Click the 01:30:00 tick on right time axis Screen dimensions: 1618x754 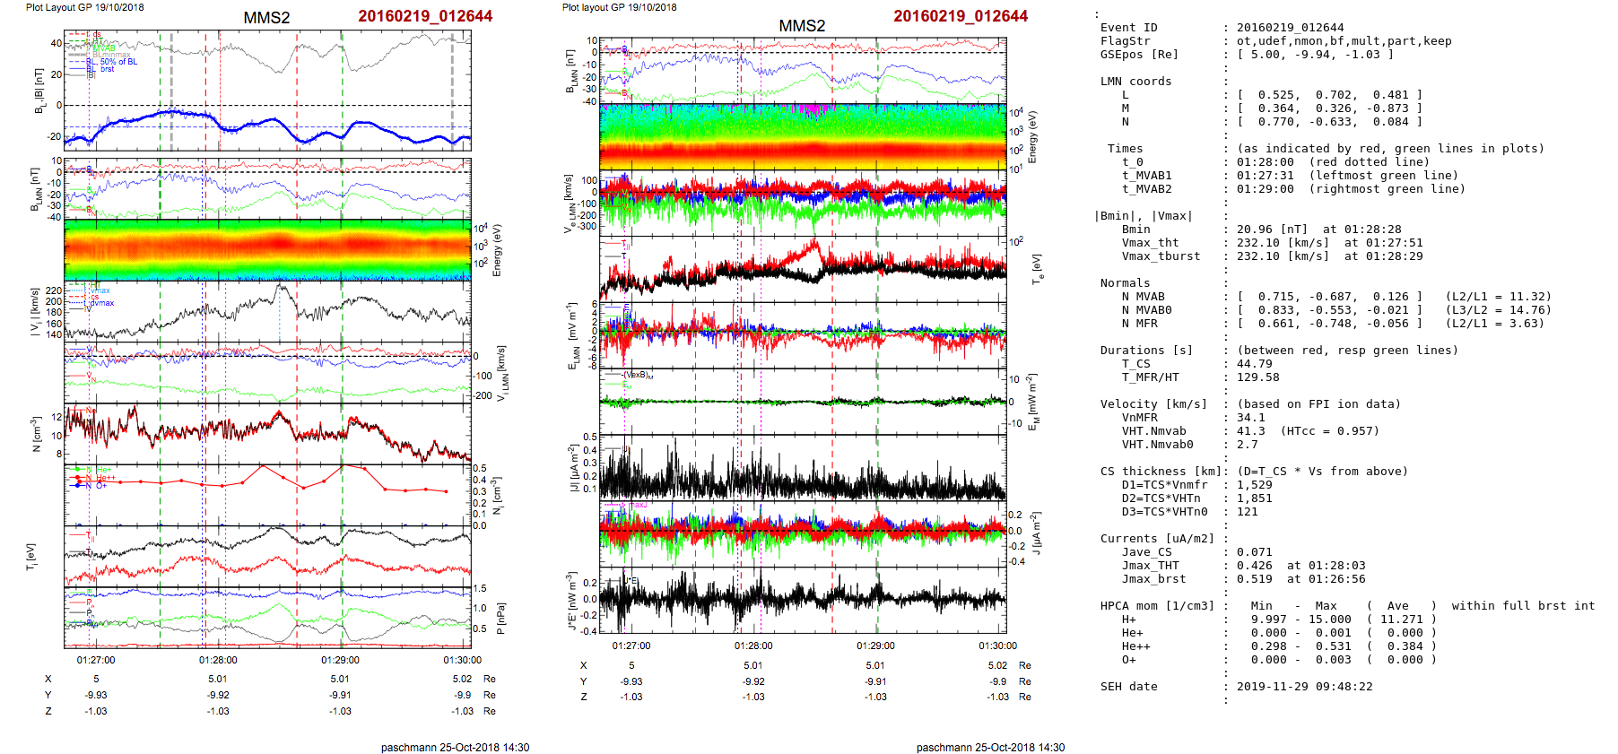pos(997,646)
